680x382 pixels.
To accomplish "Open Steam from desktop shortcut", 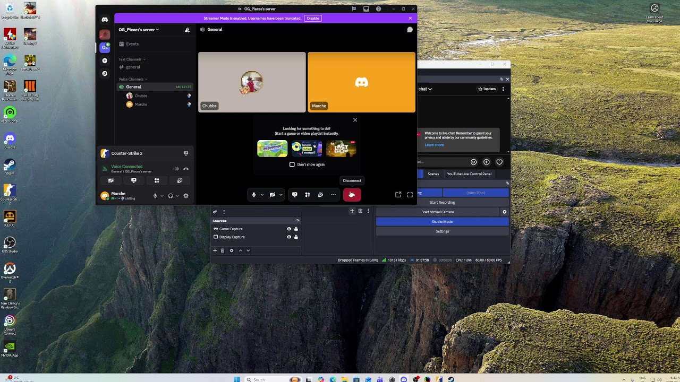I will [10, 167].
